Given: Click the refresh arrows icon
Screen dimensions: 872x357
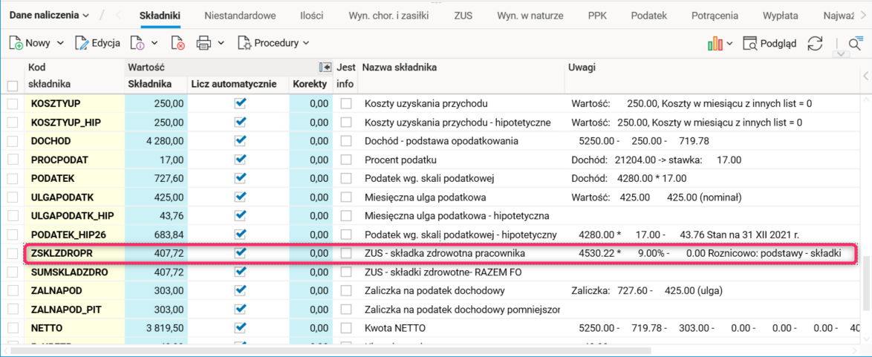Looking at the screenshot, I should [x=816, y=43].
